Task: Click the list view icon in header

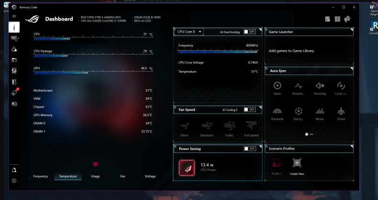Action: pyautogui.click(x=327, y=19)
